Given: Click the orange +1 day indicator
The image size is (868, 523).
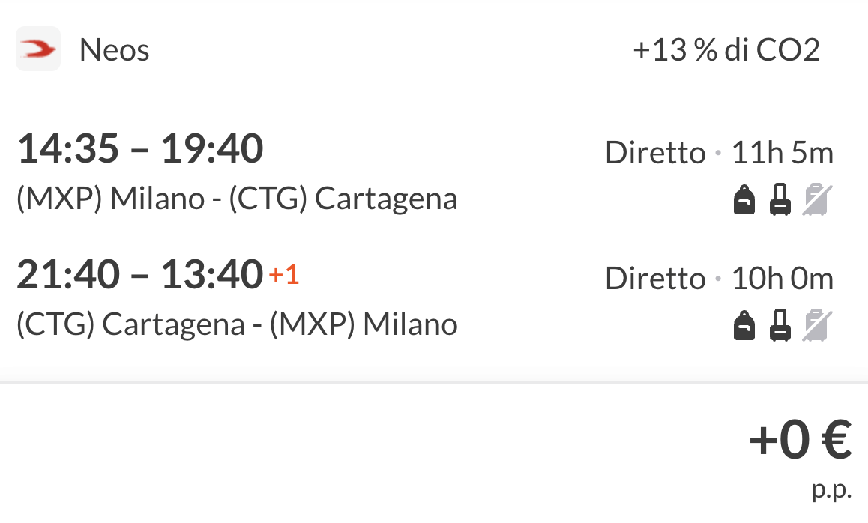Looking at the screenshot, I should pos(284,276).
